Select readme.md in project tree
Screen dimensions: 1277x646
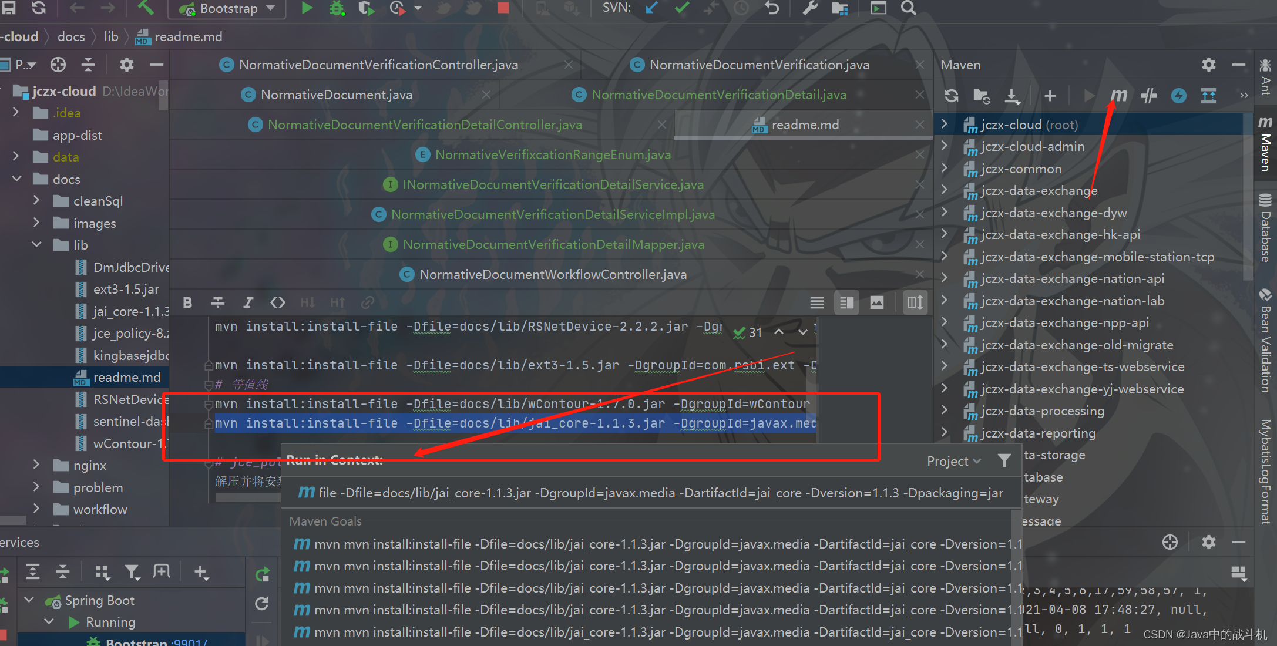click(x=126, y=377)
